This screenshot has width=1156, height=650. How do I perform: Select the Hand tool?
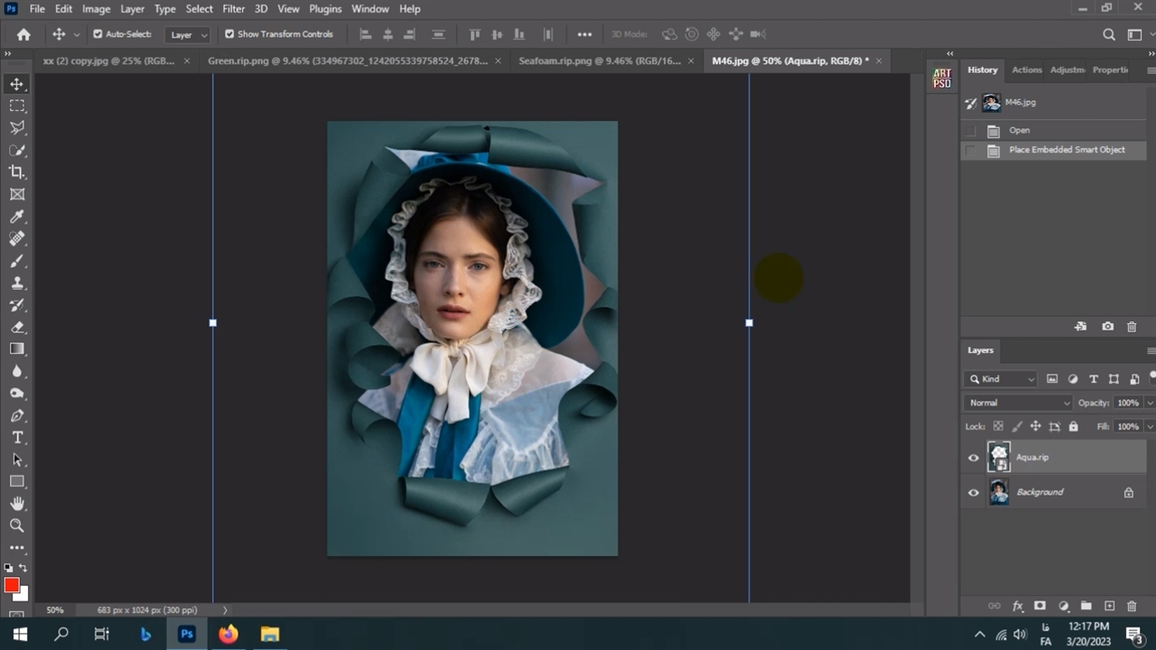click(17, 503)
